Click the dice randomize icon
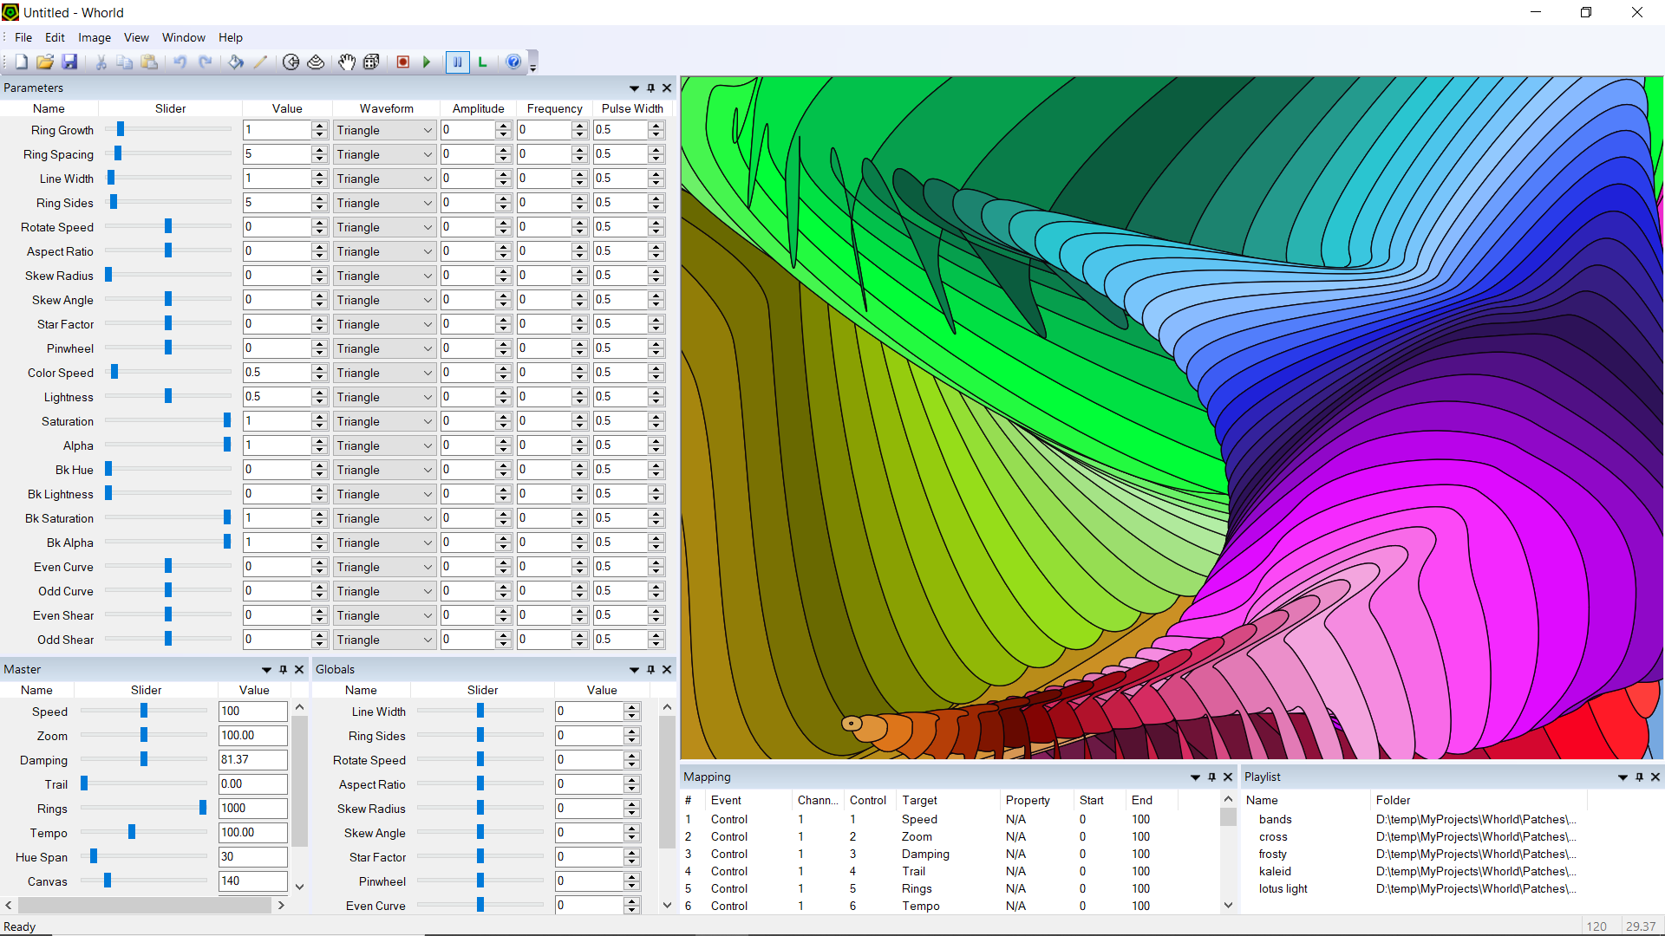 (x=371, y=62)
